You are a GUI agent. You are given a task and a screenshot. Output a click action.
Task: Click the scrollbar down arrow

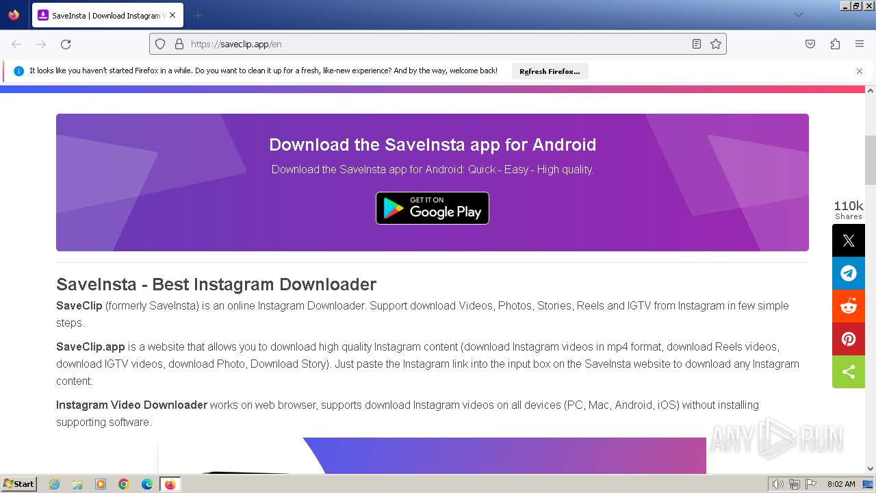pyautogui.click(x=871, y=469)
